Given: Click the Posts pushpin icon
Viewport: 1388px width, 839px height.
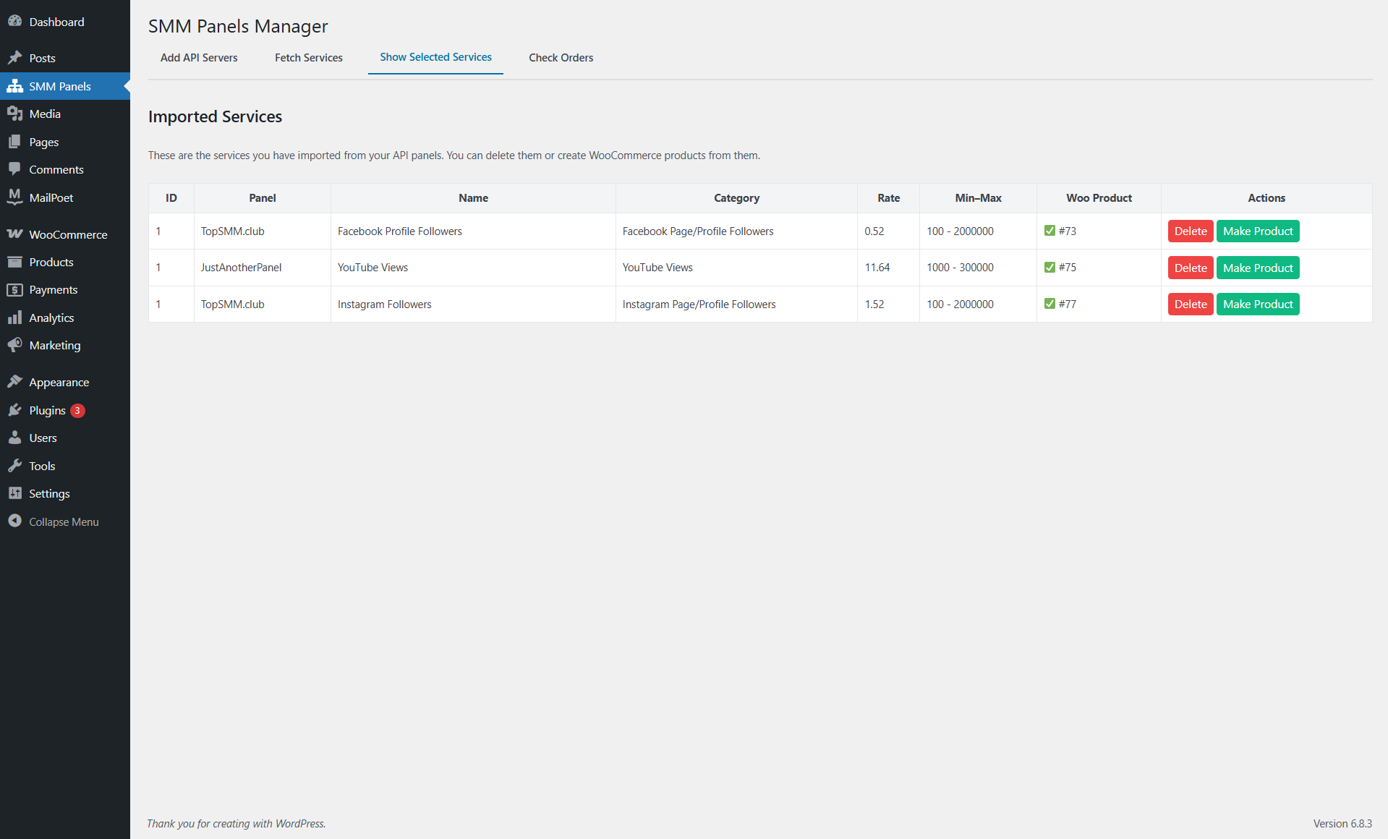Looking at the screenshot, I should click(x=14, y=58).
